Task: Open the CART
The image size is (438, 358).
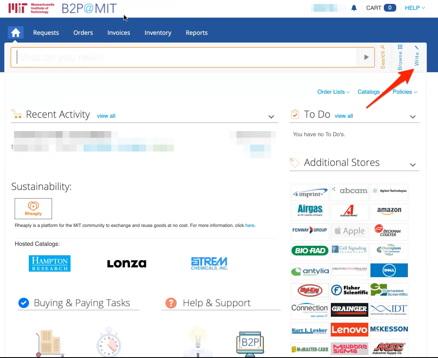Action: point(381,8)
